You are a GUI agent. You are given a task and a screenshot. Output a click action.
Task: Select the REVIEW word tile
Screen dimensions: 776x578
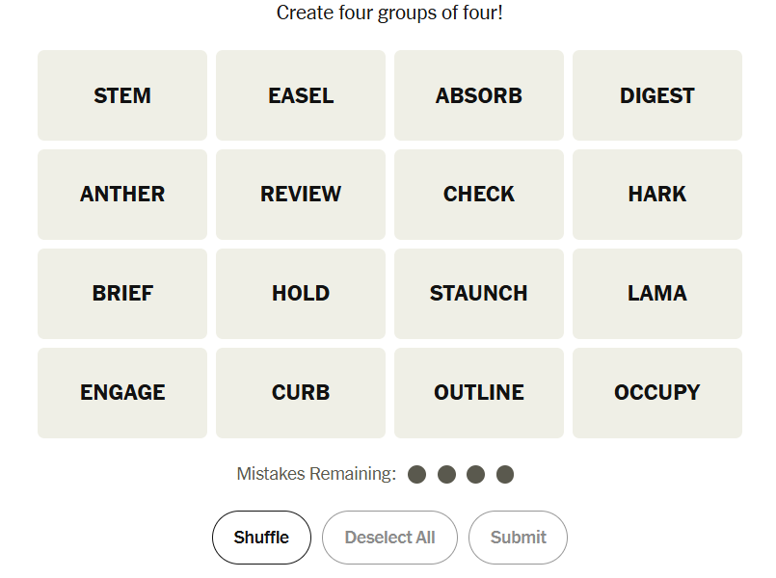[x=301, y=195]
